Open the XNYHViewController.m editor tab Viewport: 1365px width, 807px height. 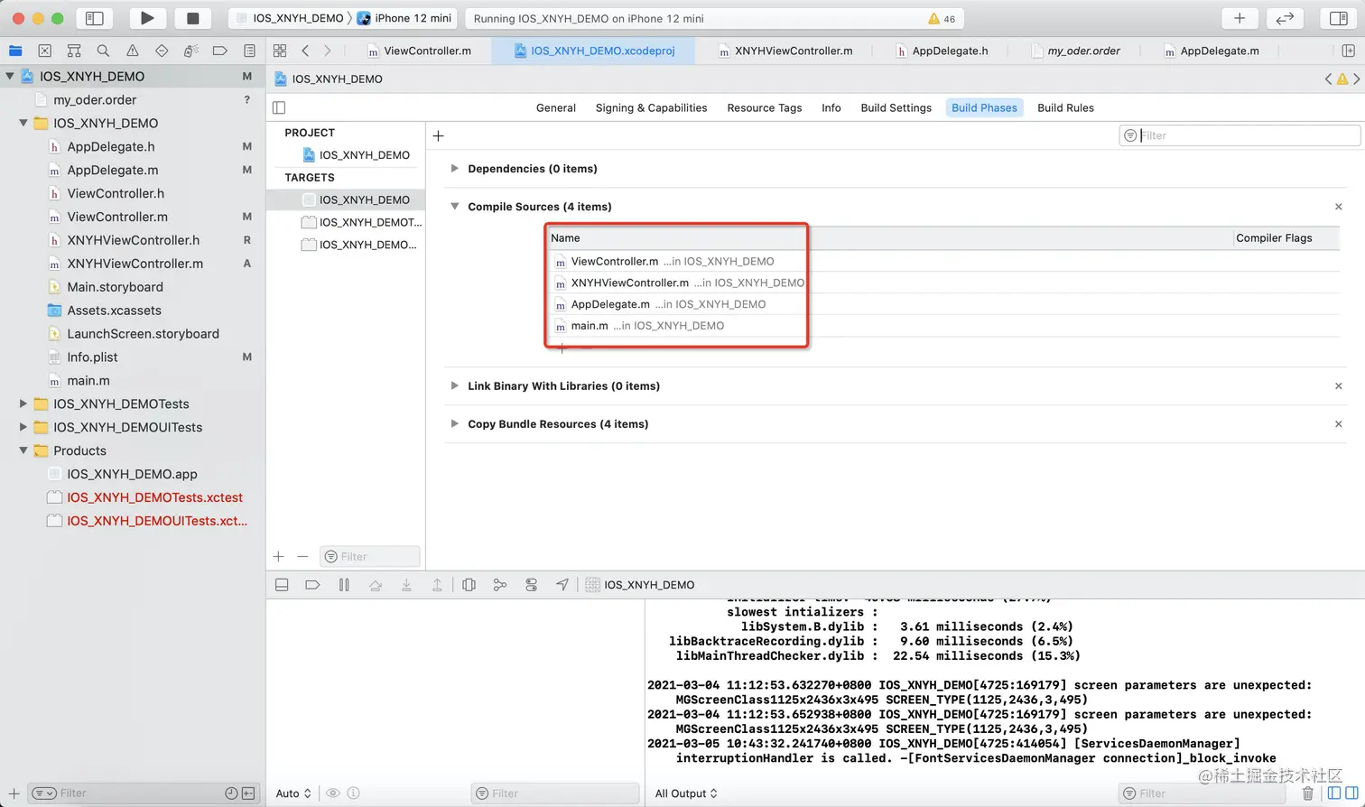pyautogui.click(x=785, y=51)
